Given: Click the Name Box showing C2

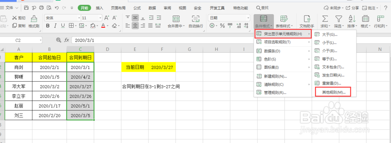Looking at the screenshot, I should pos(21,40).
